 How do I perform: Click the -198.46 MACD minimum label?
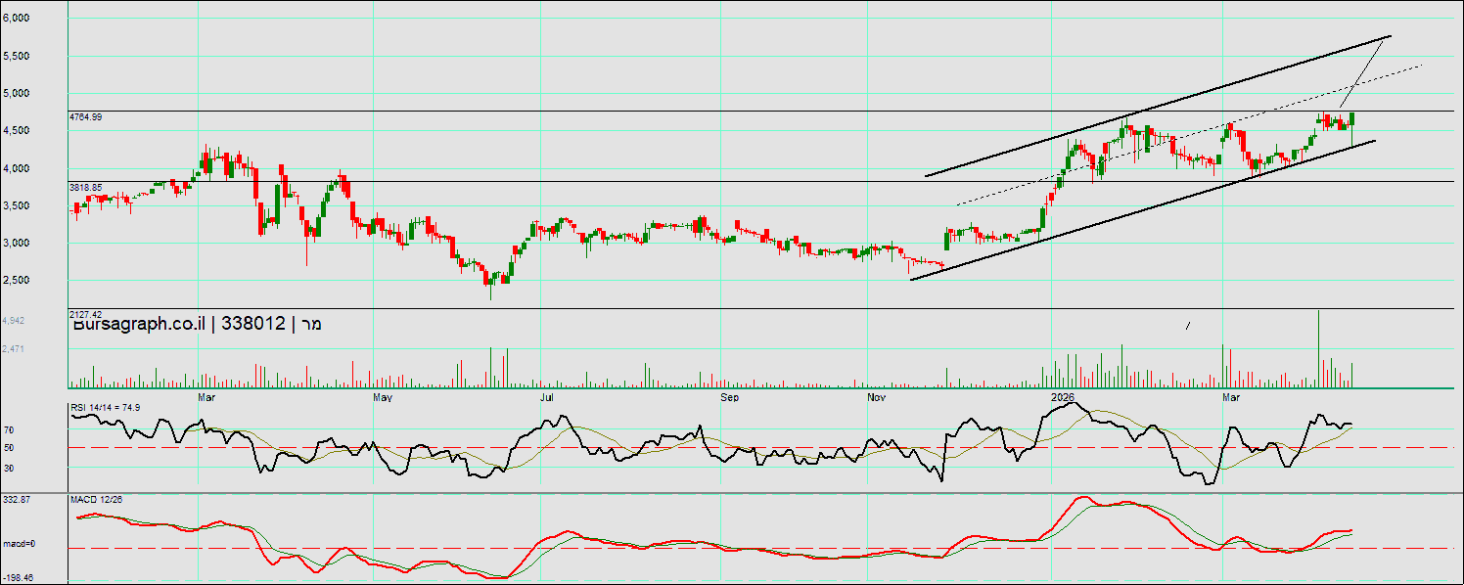pyautogui.click(x=19, y=578)
